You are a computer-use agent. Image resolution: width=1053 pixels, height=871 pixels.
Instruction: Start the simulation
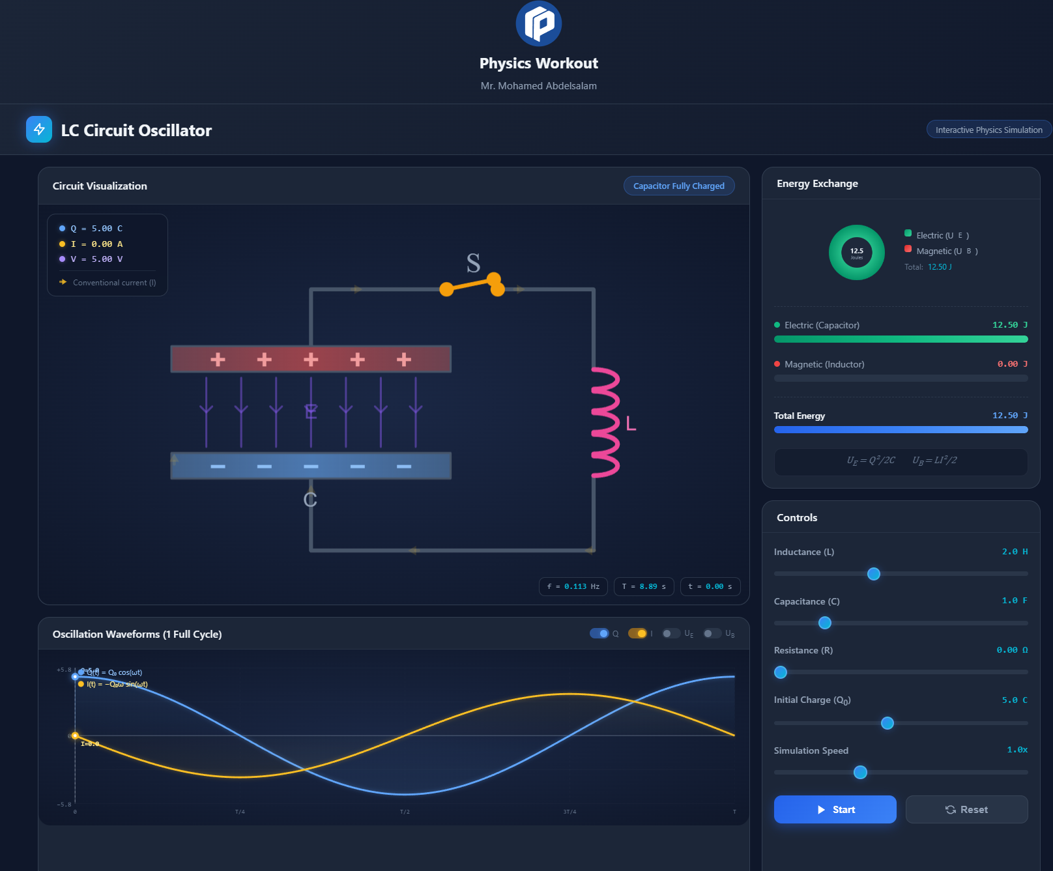[x=835, y=809]
